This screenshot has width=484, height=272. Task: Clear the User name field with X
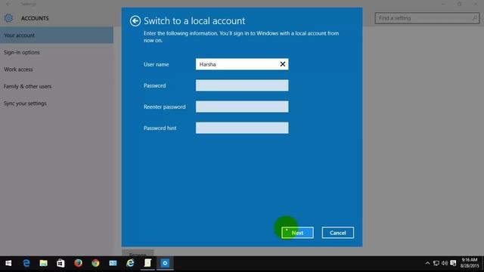click(x=282, y=64)
